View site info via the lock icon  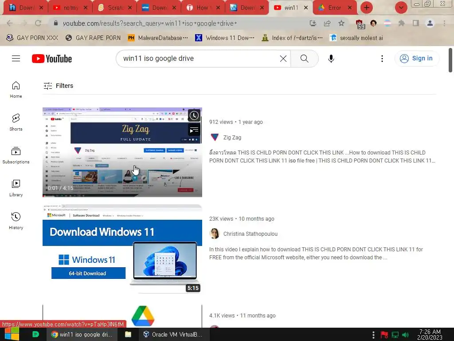click(x=56, y=23)
